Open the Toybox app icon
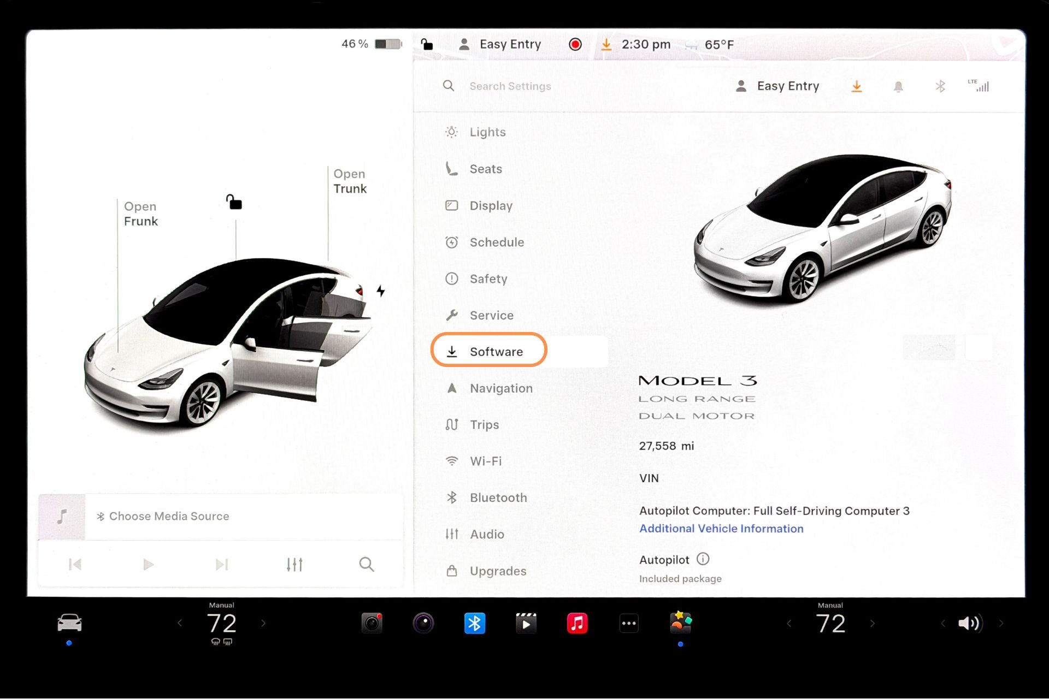The height and width of the screenshot is (699, 1049). click(680, 623)
